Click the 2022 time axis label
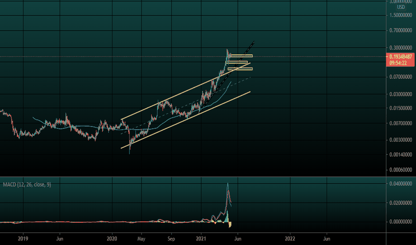Image resolution: width=416 pixels, height=245 pixels. pos(290,239)
